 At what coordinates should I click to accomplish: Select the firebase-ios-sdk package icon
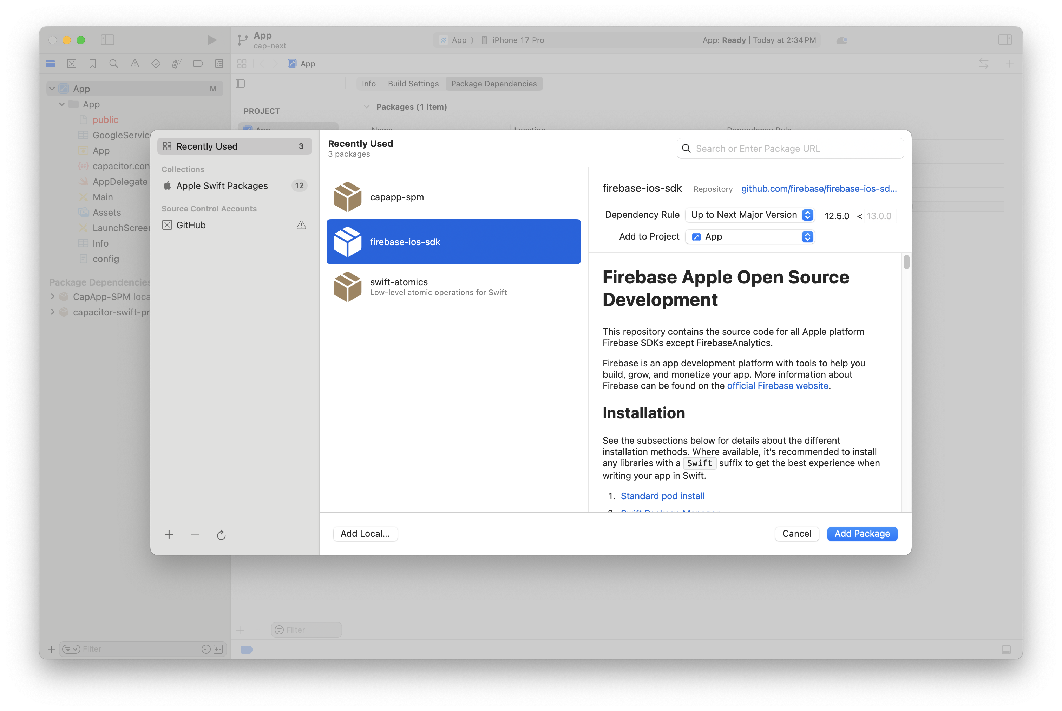click(347, 242)
